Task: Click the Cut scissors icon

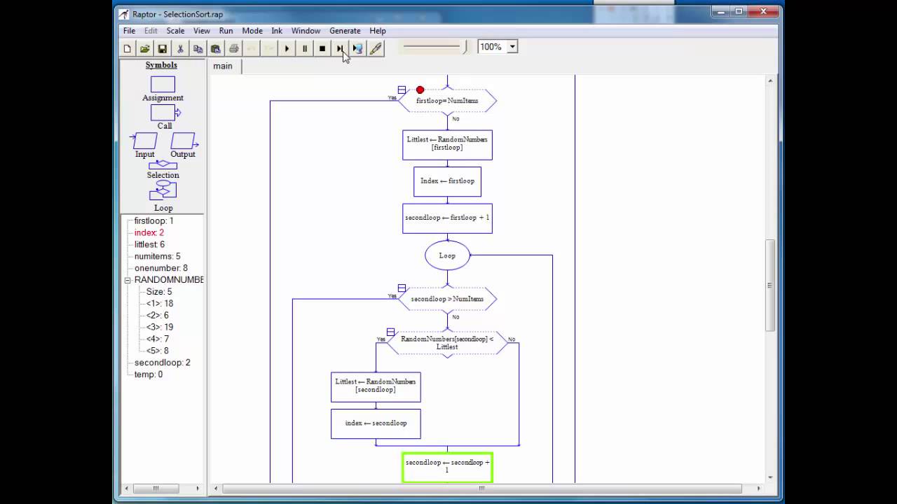Action: [180, 48]
